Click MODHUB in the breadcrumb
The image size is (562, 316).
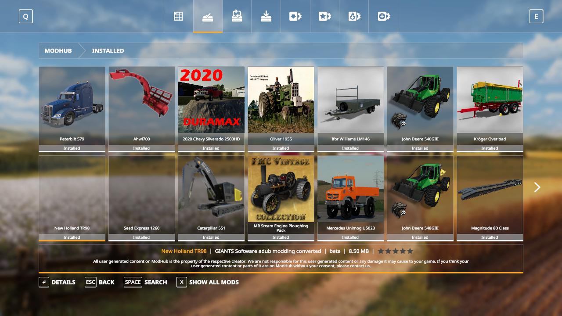point(58,51)
